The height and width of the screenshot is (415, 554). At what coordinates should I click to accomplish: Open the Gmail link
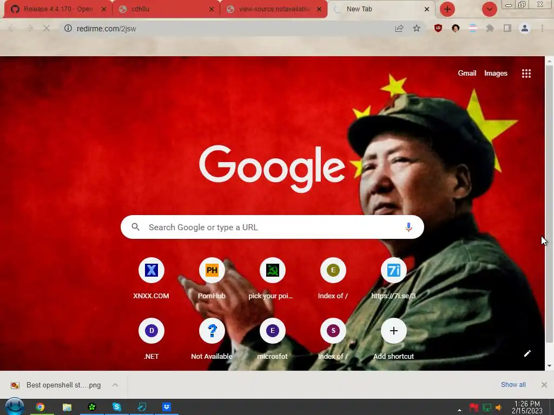click(467, 73)
